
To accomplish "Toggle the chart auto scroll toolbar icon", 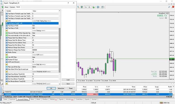I will [x=86, y=7].
